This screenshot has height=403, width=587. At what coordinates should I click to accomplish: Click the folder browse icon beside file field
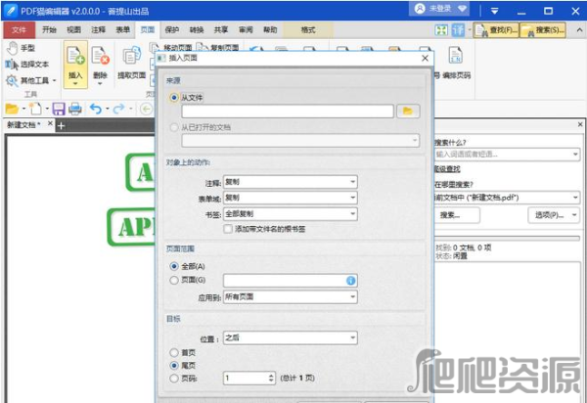click(410, 112)
